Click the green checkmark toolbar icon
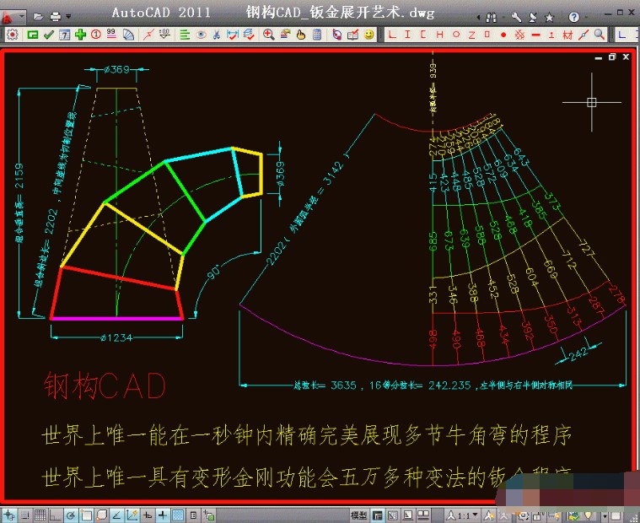The width and height of the screenshot is (640, 523). click(48, 35)
